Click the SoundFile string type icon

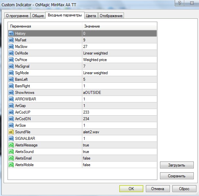pyautogui.click(x=11, y=132)
